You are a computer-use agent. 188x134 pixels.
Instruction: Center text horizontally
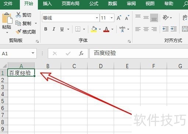tap(146, 29)
